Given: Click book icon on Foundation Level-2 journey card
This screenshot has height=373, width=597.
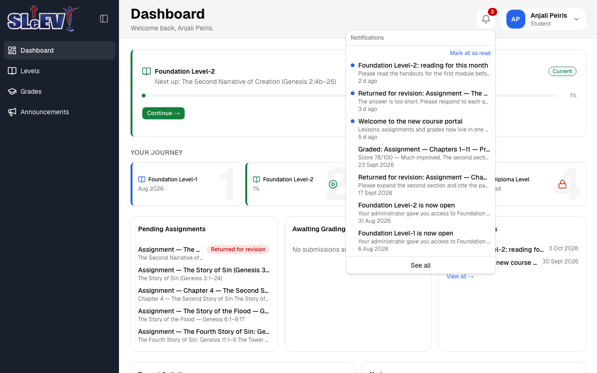Looking at the screenshot, I should coord(257,180).
